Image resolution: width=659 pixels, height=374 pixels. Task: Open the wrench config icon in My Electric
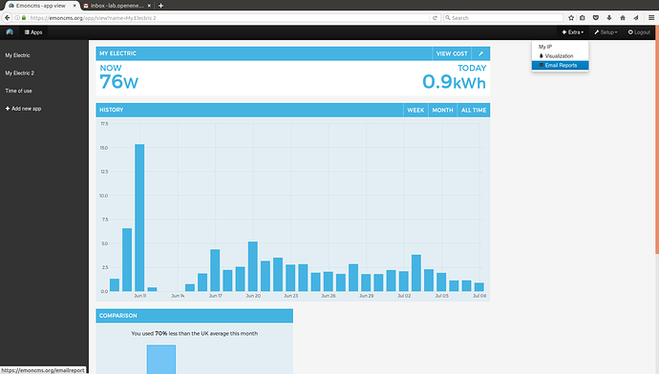480,53
